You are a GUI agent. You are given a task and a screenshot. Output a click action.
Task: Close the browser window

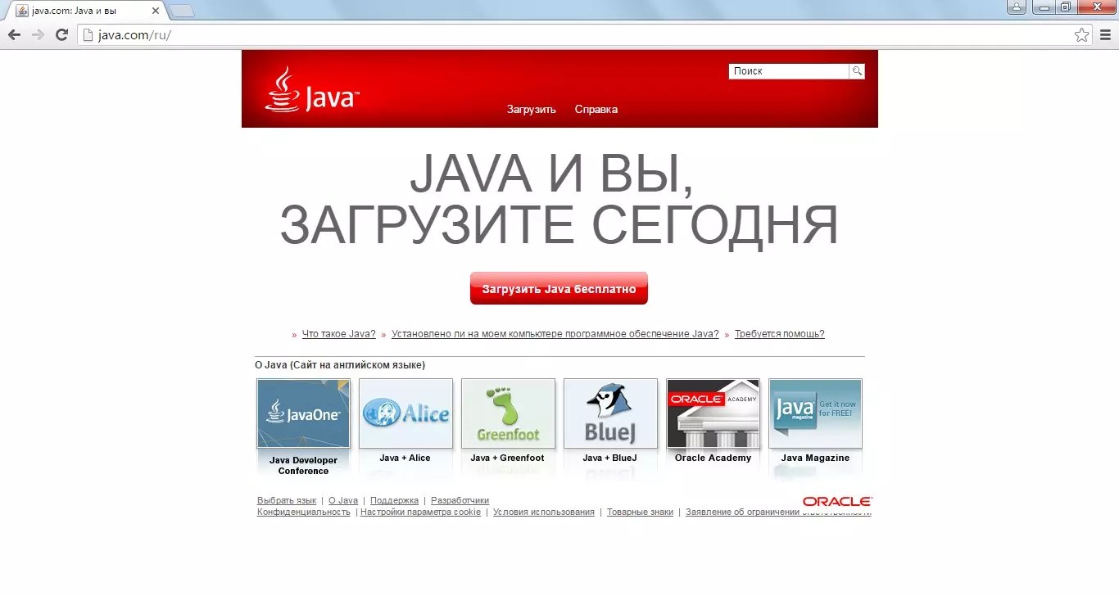(1096, 7)
